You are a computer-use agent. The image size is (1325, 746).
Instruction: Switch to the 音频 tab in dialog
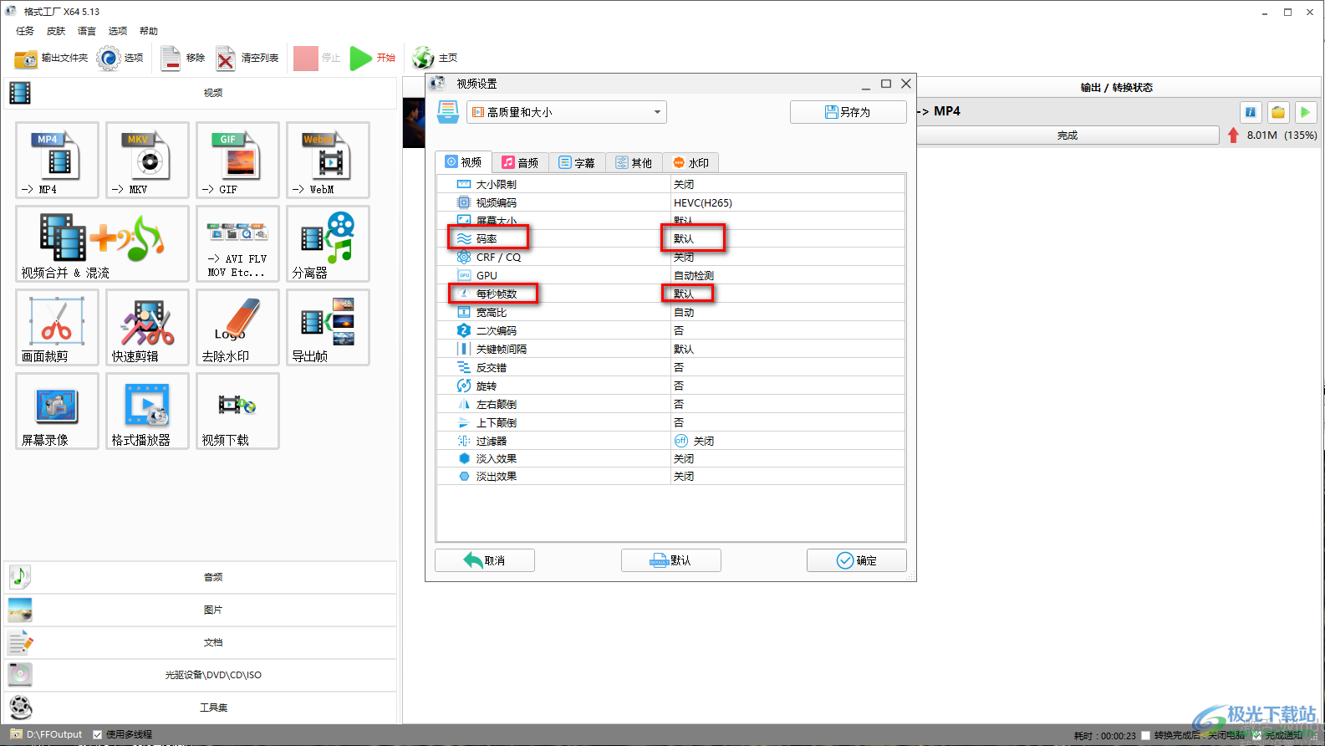point(520,162)
